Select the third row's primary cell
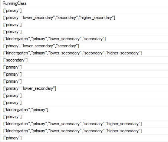168x142 pixels. 84,25
